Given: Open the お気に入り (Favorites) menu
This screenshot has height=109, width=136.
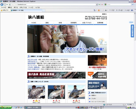Looking at the screenshot, I should pos(23,7).
